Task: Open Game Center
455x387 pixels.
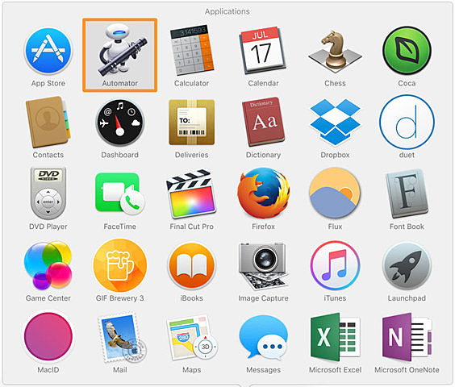Action: tap(48, 265)
